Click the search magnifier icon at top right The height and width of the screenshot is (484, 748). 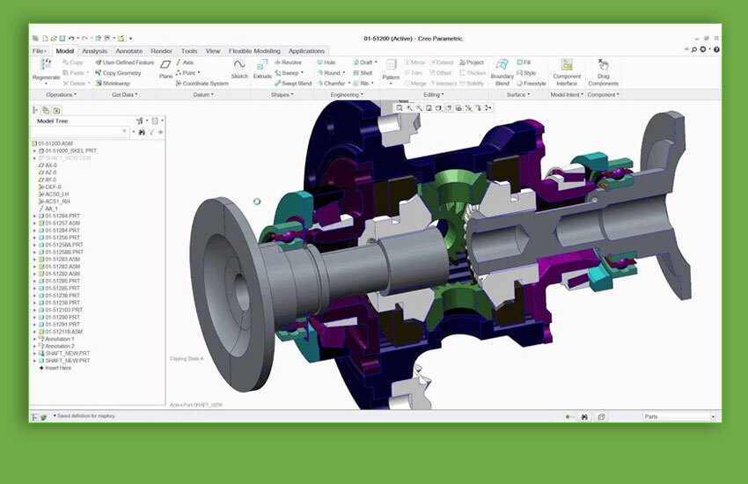point(694,49)
